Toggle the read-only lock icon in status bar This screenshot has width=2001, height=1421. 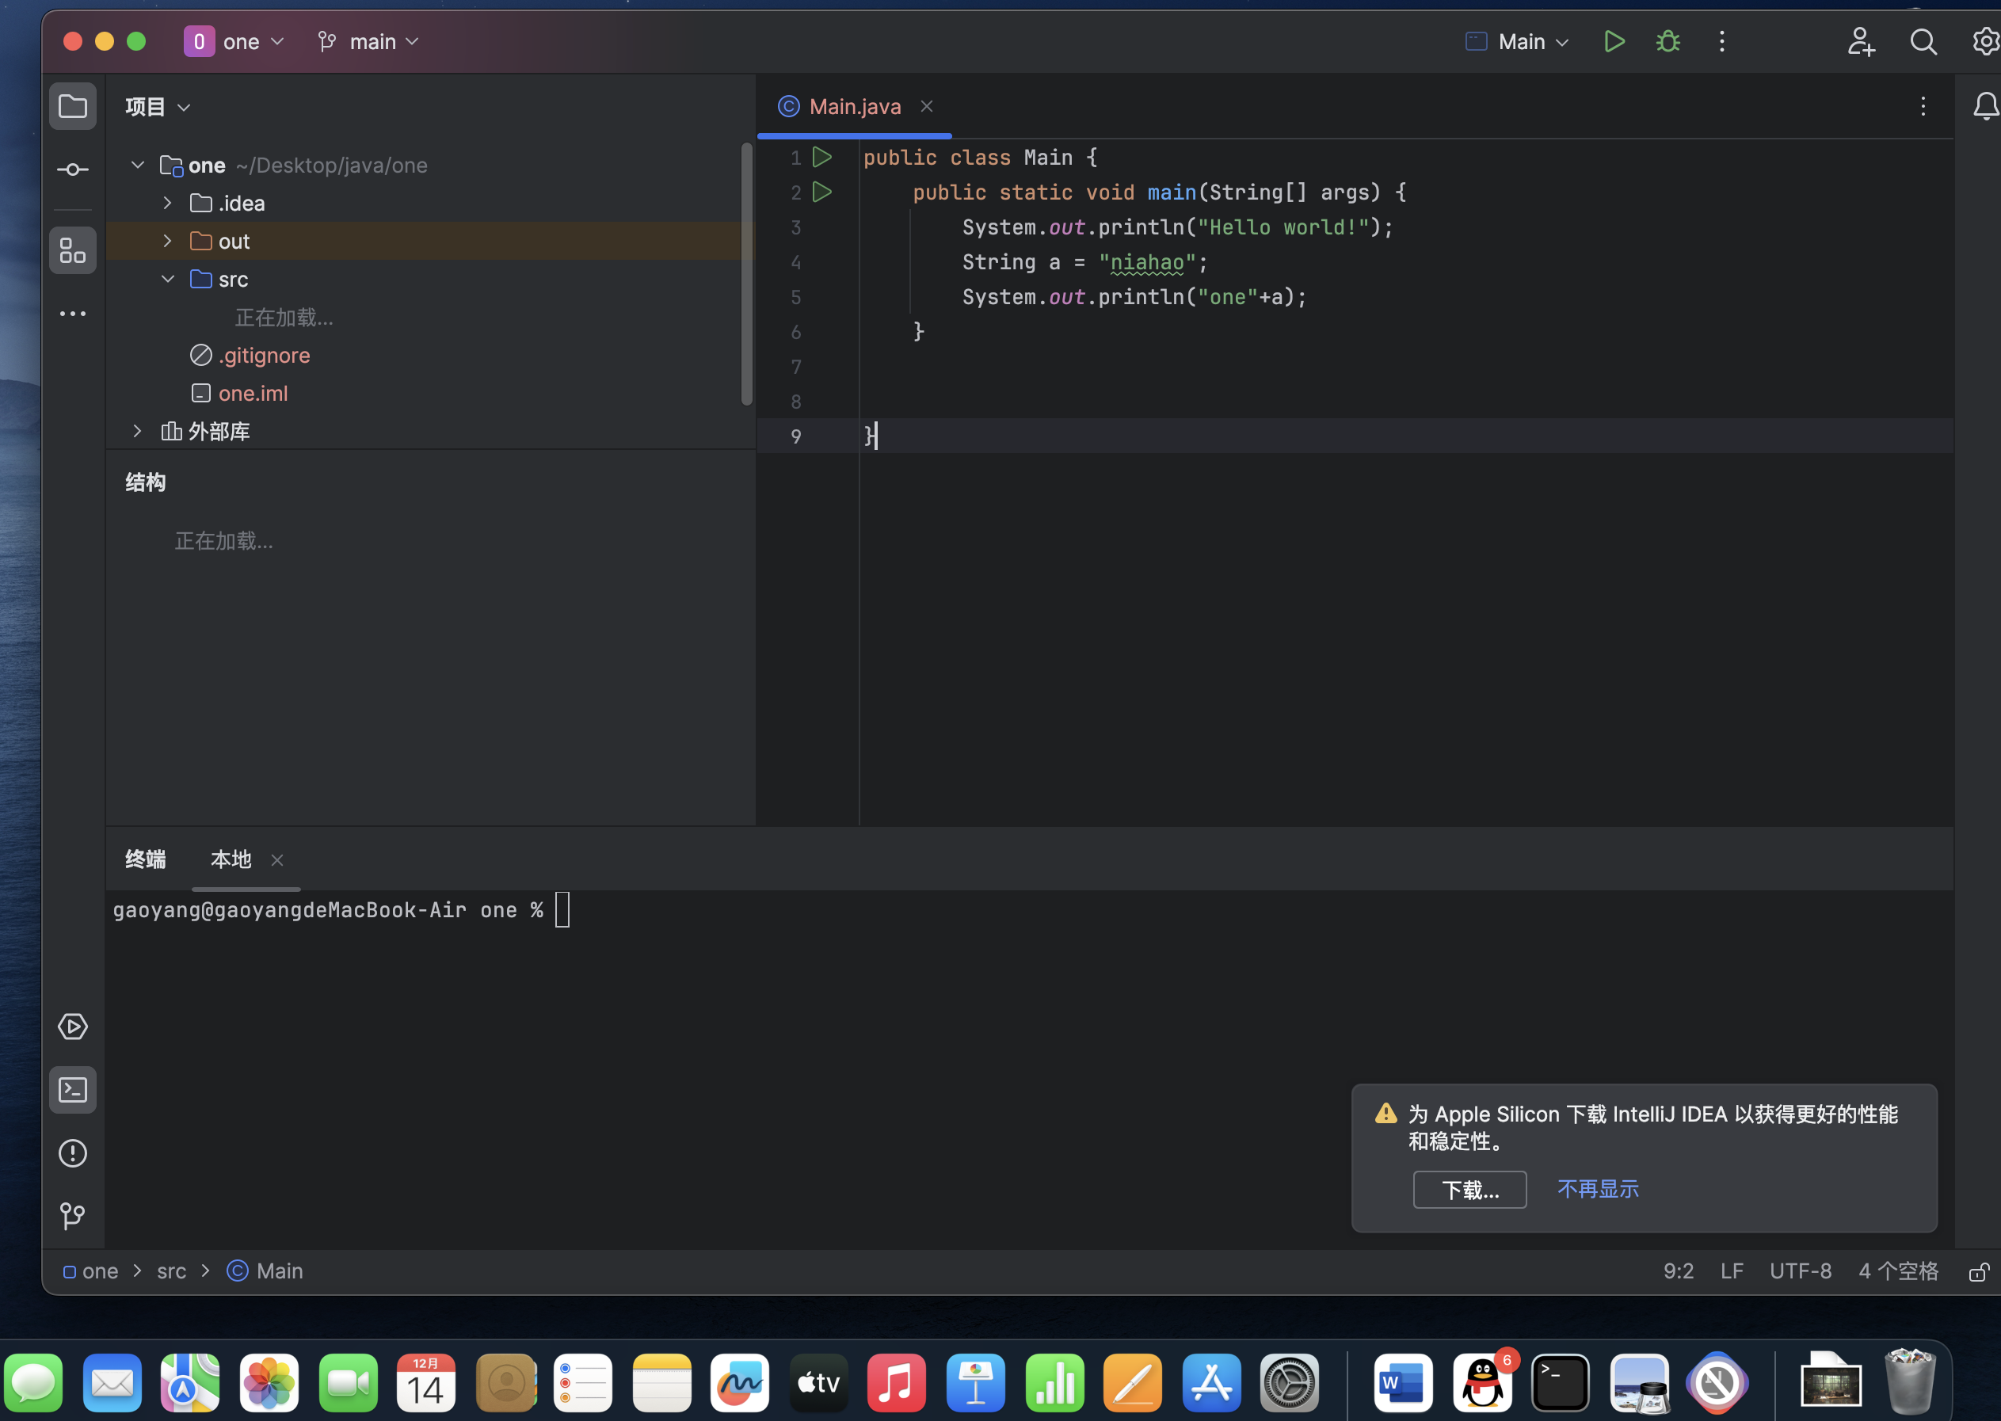click(x=1977, y=1271)
